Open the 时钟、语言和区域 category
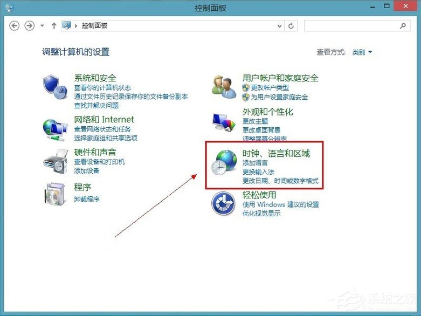 (x=276, y=153)
